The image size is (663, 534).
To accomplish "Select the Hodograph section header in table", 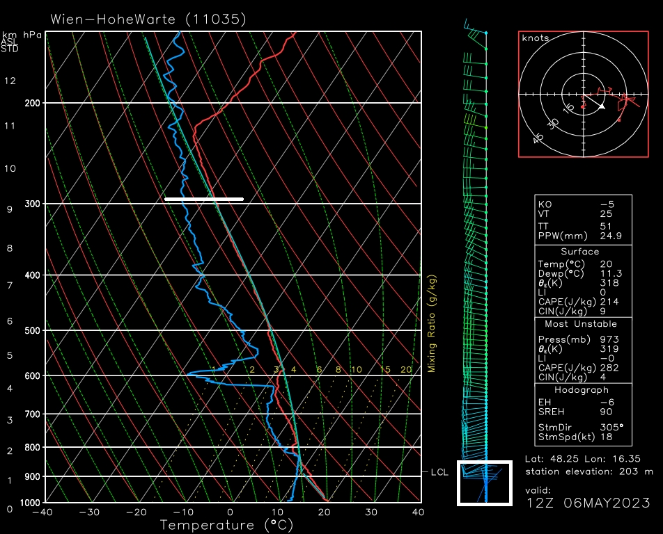I will tap(579, 390).
